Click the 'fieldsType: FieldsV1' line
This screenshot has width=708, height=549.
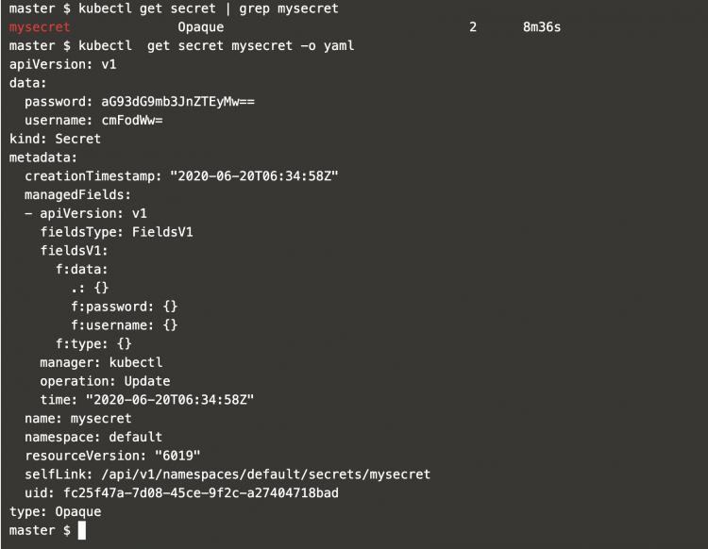pyautogui.click(x=116, y=232)
